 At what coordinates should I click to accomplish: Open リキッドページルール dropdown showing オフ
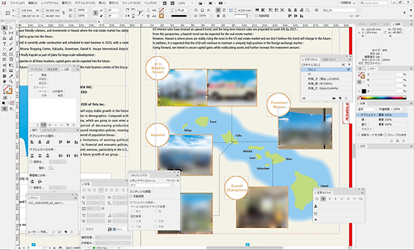(x=151, y=185)
